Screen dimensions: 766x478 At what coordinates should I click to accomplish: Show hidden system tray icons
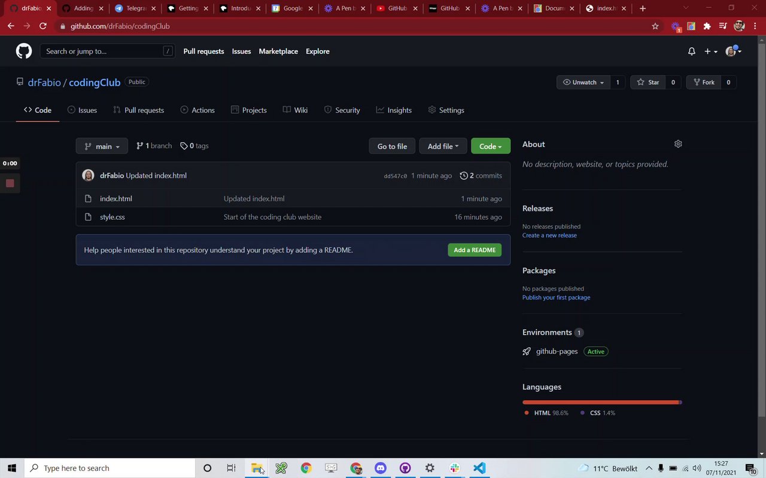pos(649,468)
